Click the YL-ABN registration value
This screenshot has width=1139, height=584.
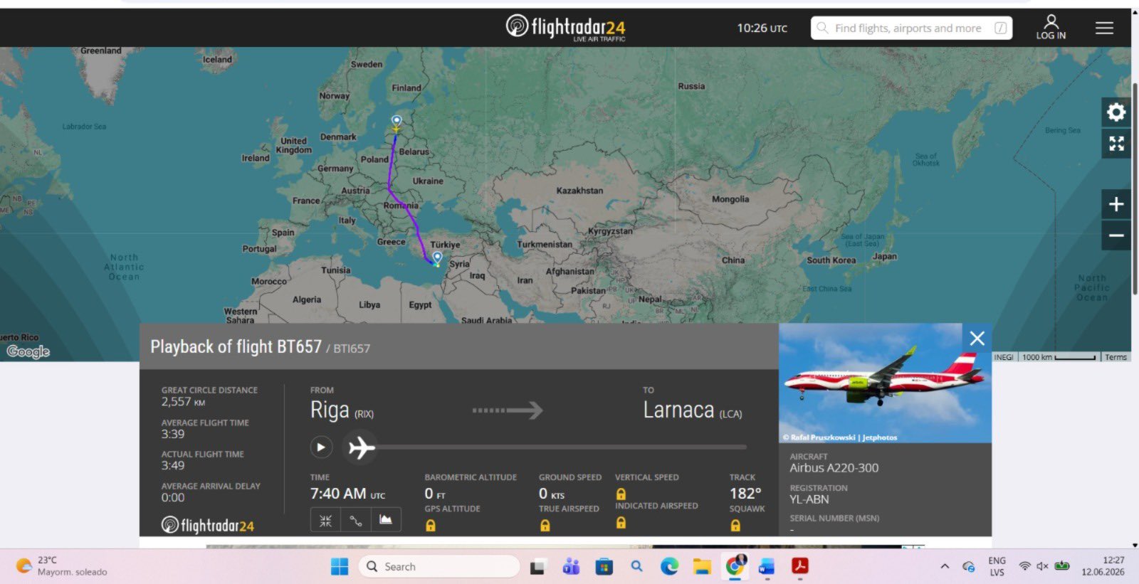(809, 499)
